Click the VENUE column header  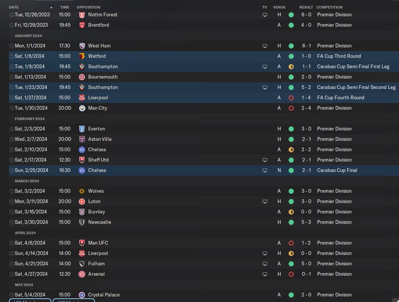coord(279,7)
